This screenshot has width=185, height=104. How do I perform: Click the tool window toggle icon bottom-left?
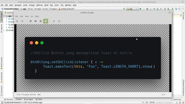pos(2,103)
